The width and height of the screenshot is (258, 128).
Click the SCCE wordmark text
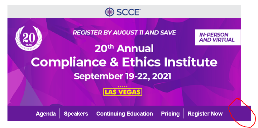(128, 12)
